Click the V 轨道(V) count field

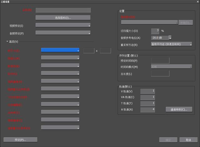[x=147, y=91]
